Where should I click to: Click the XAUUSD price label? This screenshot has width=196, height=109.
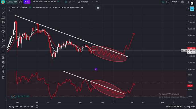tap(184, 50)
